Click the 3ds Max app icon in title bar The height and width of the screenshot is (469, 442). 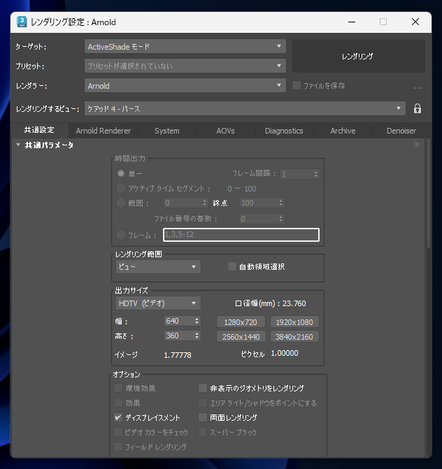coord(22,22)
